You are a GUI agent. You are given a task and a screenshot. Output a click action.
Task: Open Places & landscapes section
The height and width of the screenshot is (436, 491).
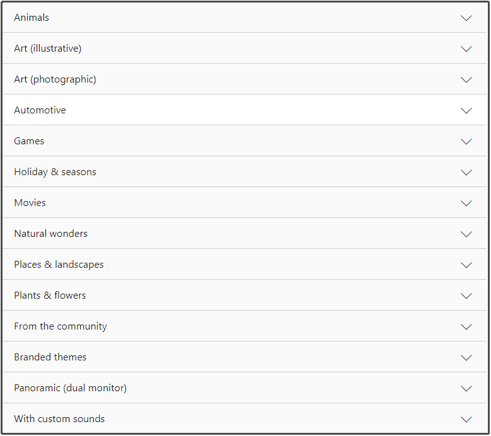pos(245,265)
